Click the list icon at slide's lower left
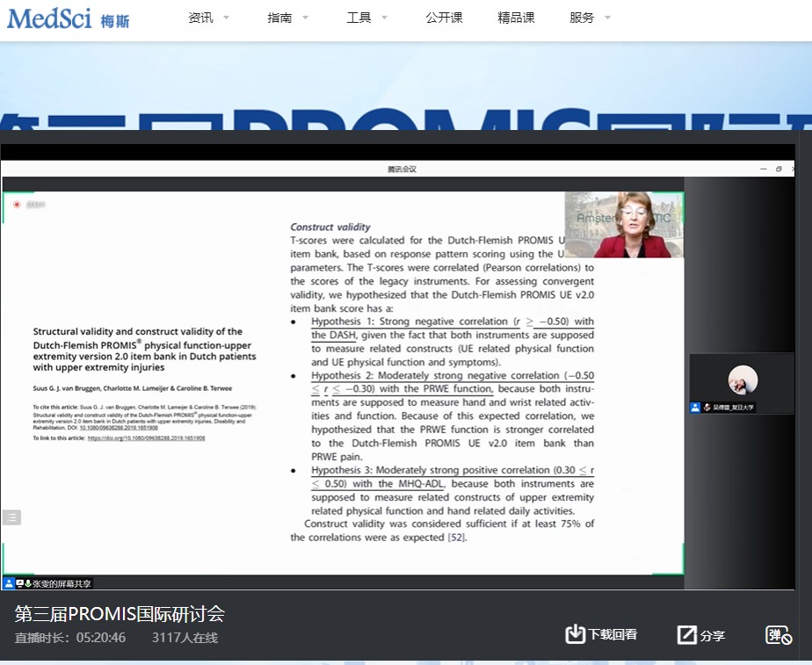The height and width of the screenshot is (665, 812). (11, 517)
